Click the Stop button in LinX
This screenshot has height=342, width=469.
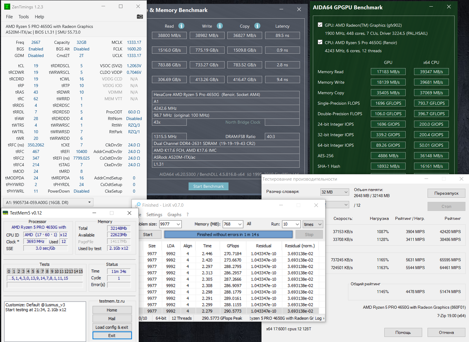coord(309,235)
